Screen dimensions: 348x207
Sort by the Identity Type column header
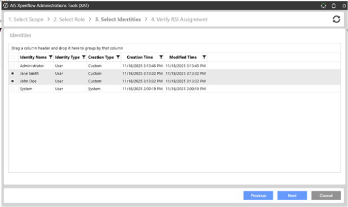pyautogui.click(x=67, y=57)
